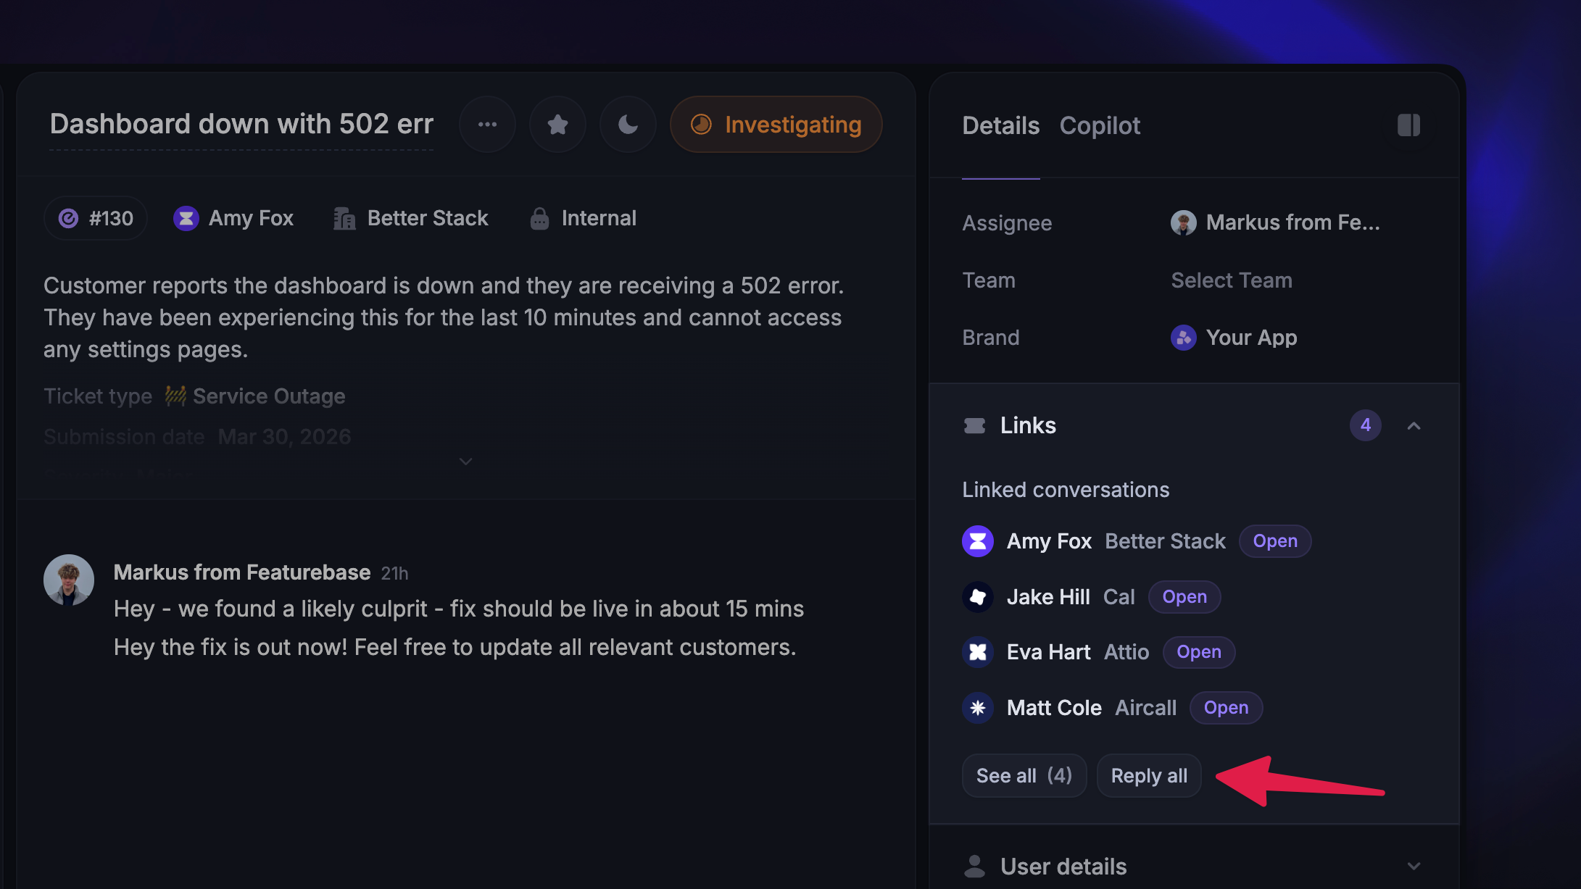Click the Your App brand icon
Screen dimensions: 1581x889
pos(1183,338)
